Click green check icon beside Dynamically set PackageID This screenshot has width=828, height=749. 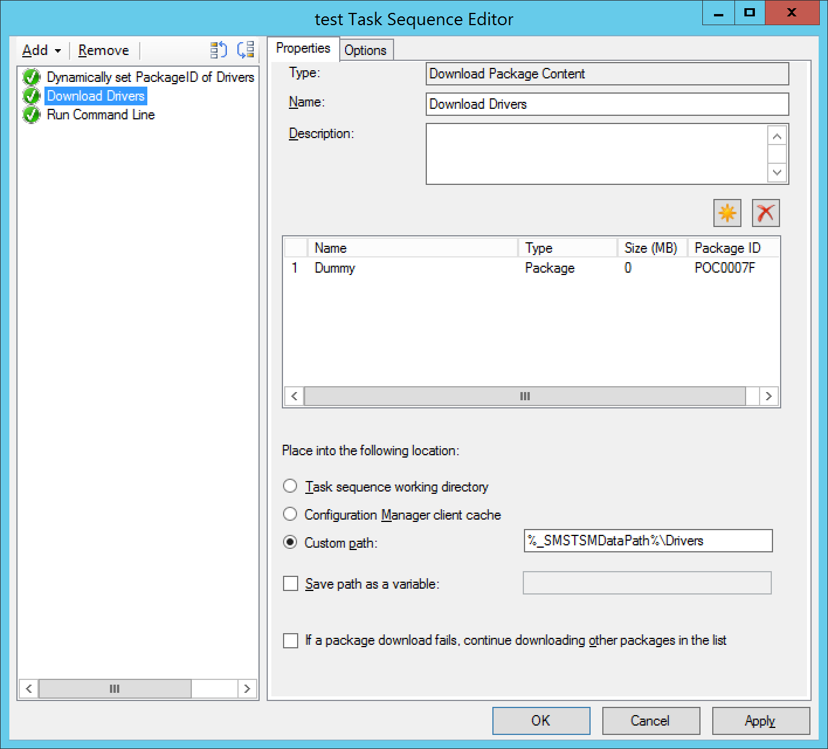(32, 77)
